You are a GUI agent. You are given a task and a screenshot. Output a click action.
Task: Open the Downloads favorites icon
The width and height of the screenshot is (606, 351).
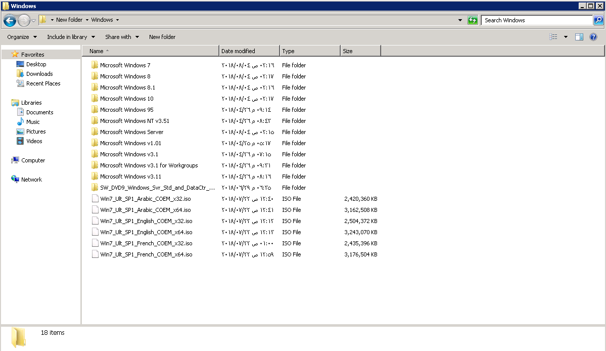click(20, 74)
